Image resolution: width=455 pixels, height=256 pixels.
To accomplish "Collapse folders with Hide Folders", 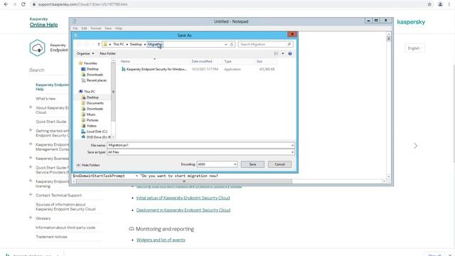I will click(88, 165).
